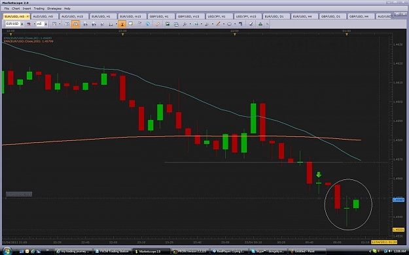The image size is (409, 255).
Task: Click the window icon right of the picture icon
Action: 176,24
